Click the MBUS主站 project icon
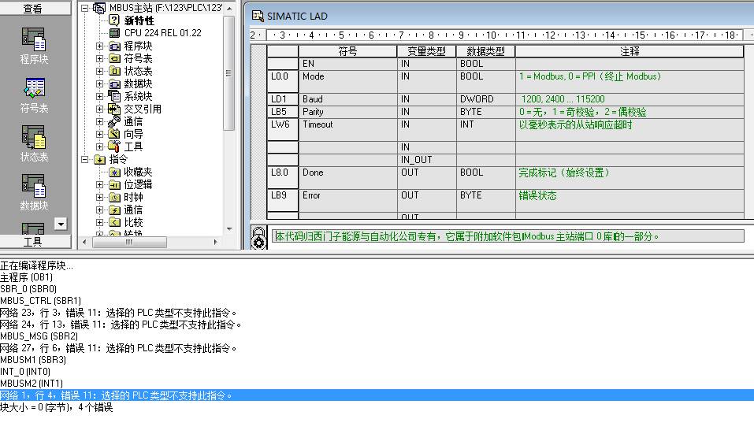The width and height of the screenshot is (754, 434). (99, 8)
